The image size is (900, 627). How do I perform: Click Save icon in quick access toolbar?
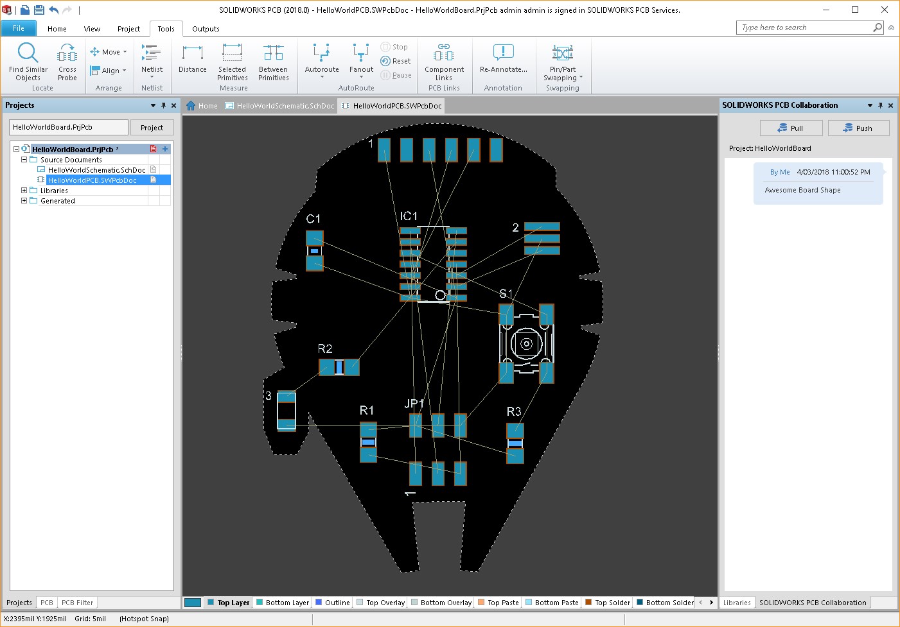point(39,10)
